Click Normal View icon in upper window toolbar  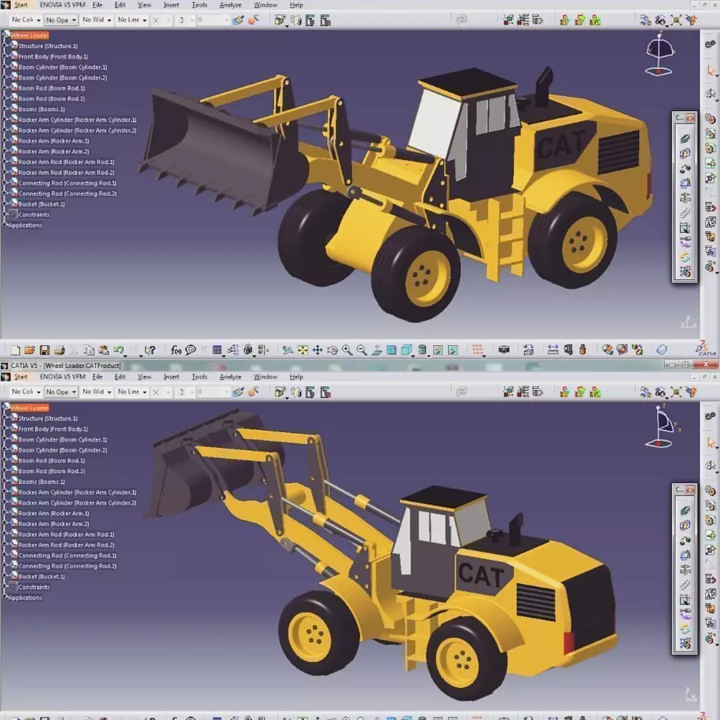(377, 351)
